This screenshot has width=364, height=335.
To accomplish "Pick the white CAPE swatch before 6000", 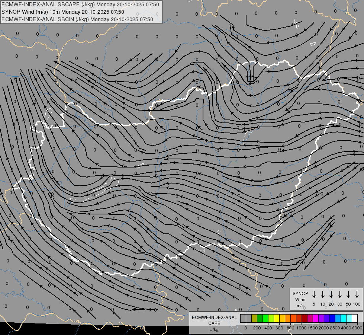I will pyautogui.click(x=355, y=319).
